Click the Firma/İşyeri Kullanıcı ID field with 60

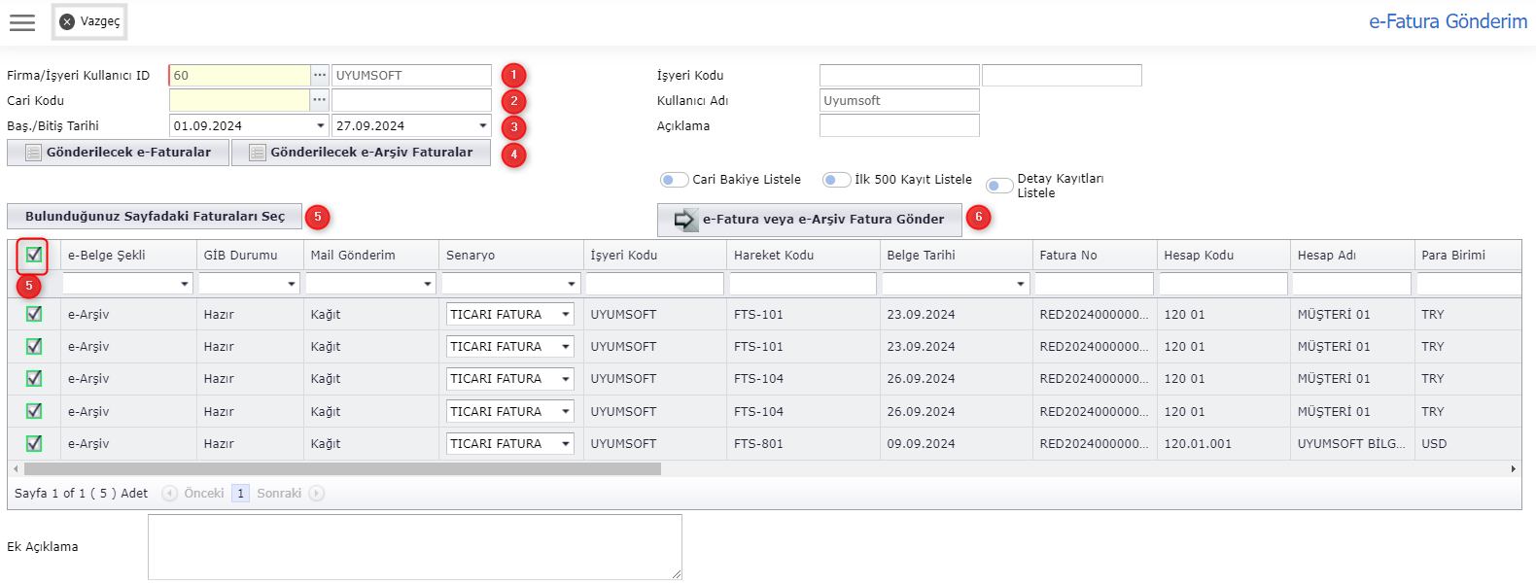(x=240, y=76)
